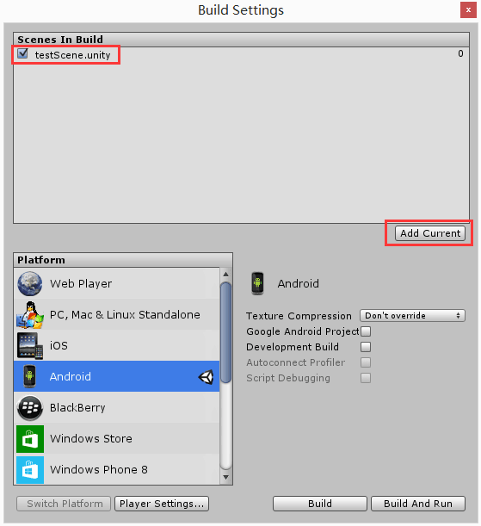Select the Web Player globe icon
The image size is (481, 526).
pyautogui.click(x=30, y=283)
